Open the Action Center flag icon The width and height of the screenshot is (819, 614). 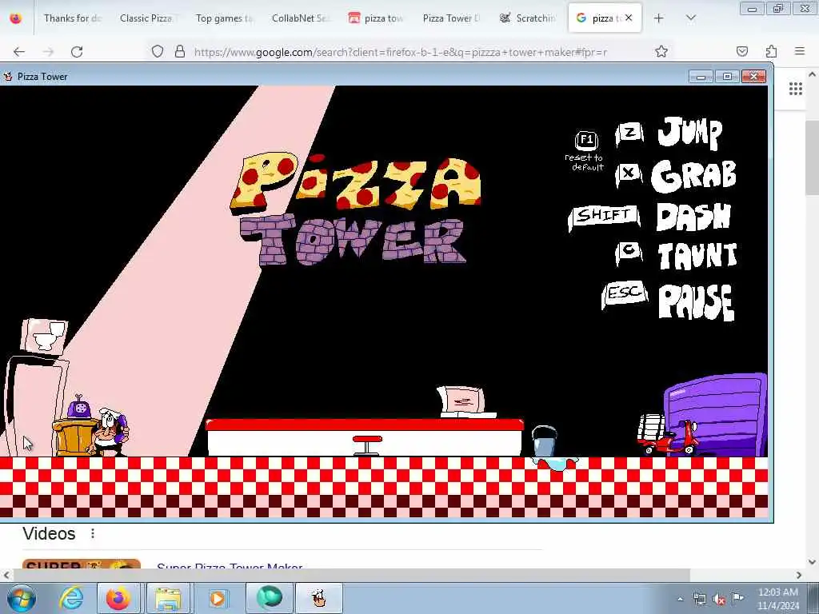737,599
